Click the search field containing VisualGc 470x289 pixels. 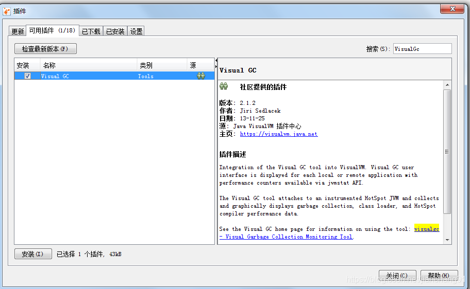tap(423, 49)
